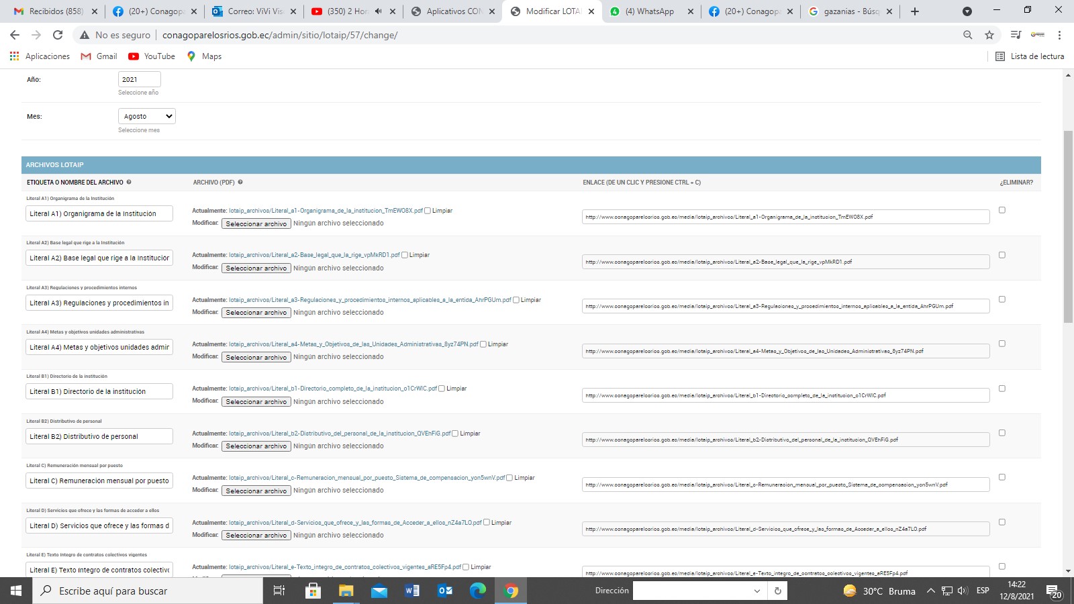Click the Windows taskbar search box

pos(148,591)
